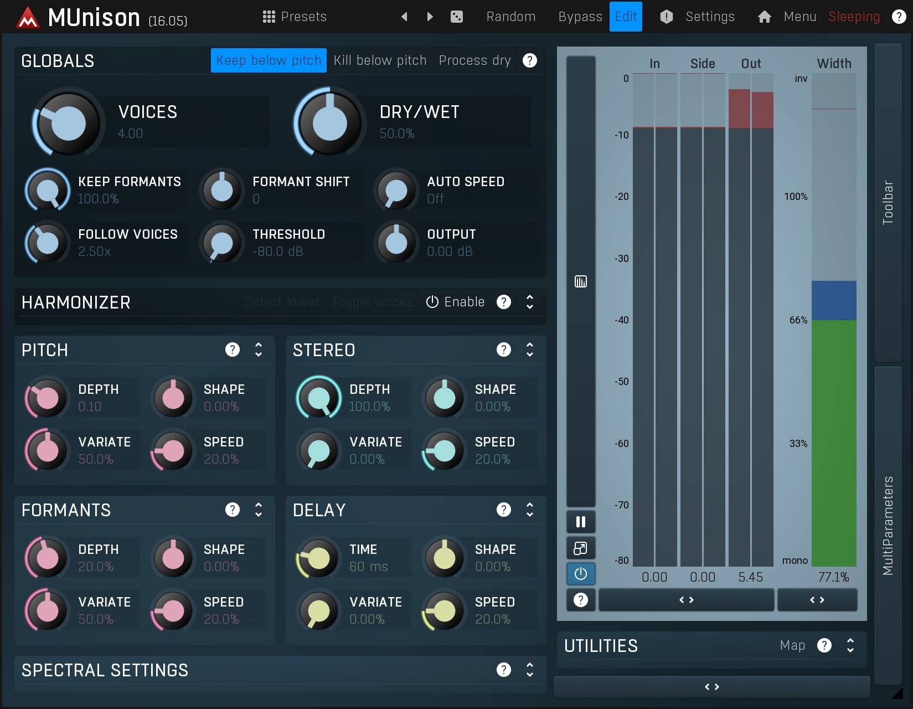The height and width of the screenshot is (709, 913).
Task: Toggle Bypass on the plugin
Action: tap(580, 17)
